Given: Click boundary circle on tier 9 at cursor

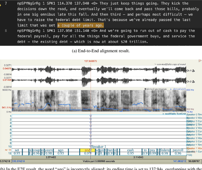Looking at the screenshot, I should 91,143.
